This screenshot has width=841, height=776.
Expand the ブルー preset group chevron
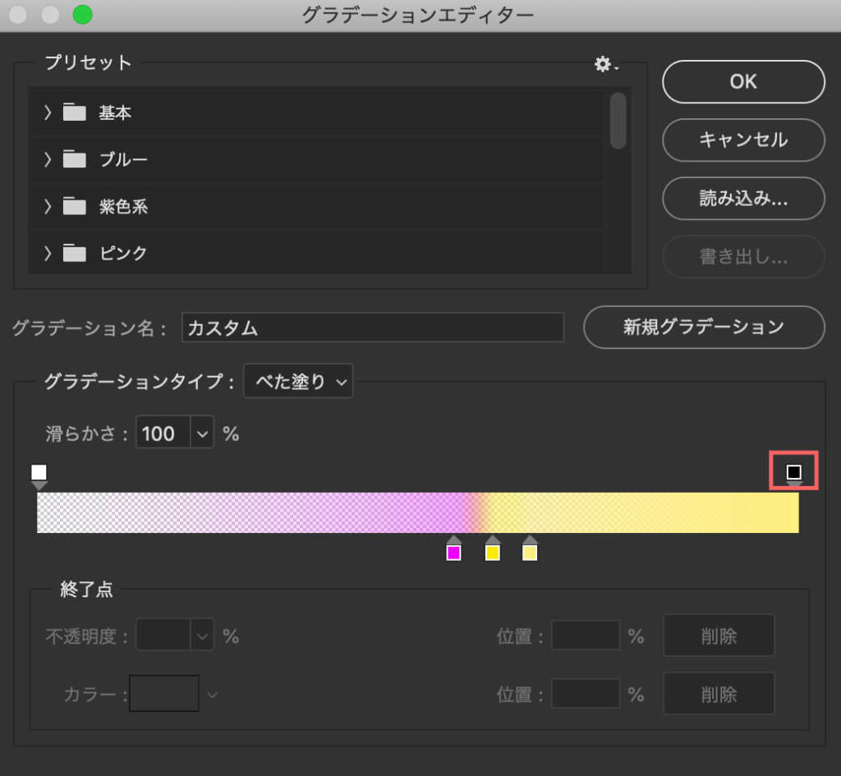point(48,159)
